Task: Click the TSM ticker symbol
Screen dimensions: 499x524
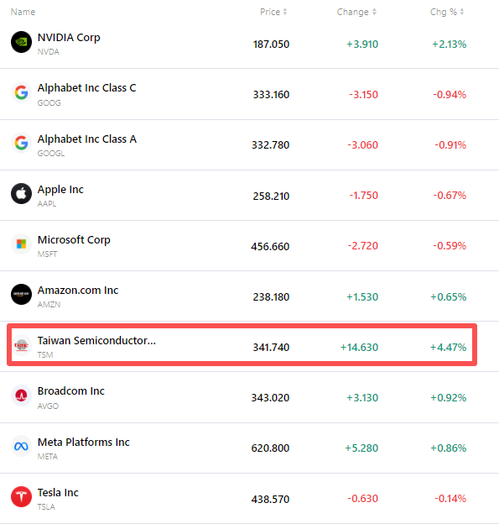Action: click(45, 355)
